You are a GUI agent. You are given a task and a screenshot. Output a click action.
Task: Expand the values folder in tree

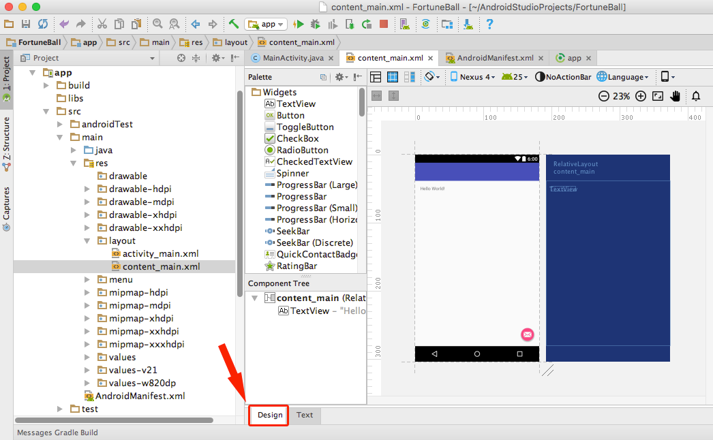tap(87, 358)
